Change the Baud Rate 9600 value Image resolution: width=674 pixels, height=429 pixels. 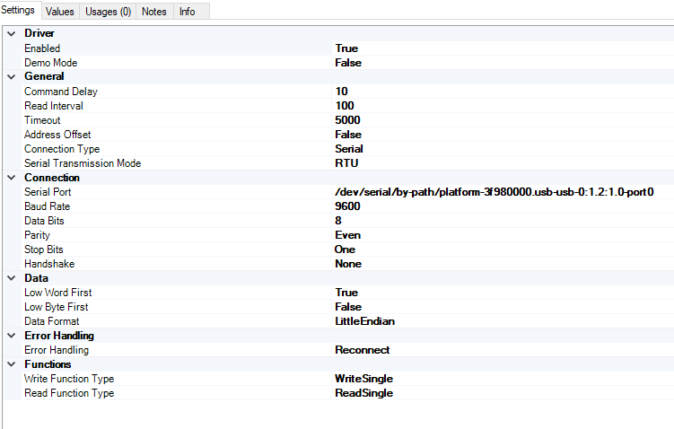tap(347, 206)
